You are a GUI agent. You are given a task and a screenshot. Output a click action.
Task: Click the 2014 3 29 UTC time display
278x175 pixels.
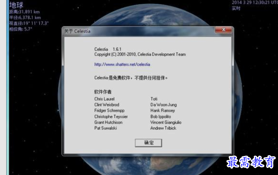[255, 2]
